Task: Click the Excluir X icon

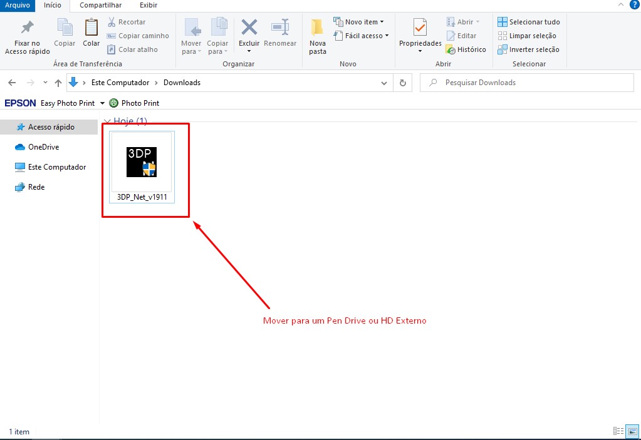Action: tap(249, 28)
